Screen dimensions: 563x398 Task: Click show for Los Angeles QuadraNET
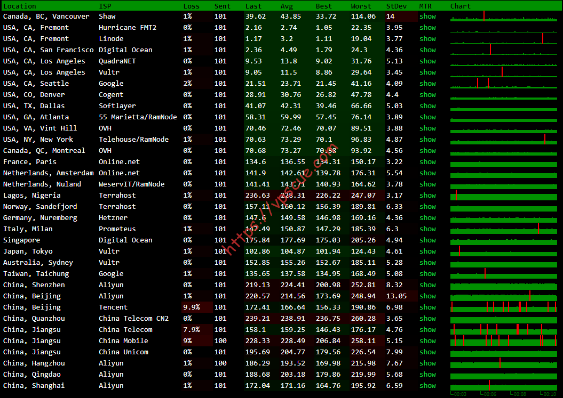pyautogui.click(x=427, y=61)
